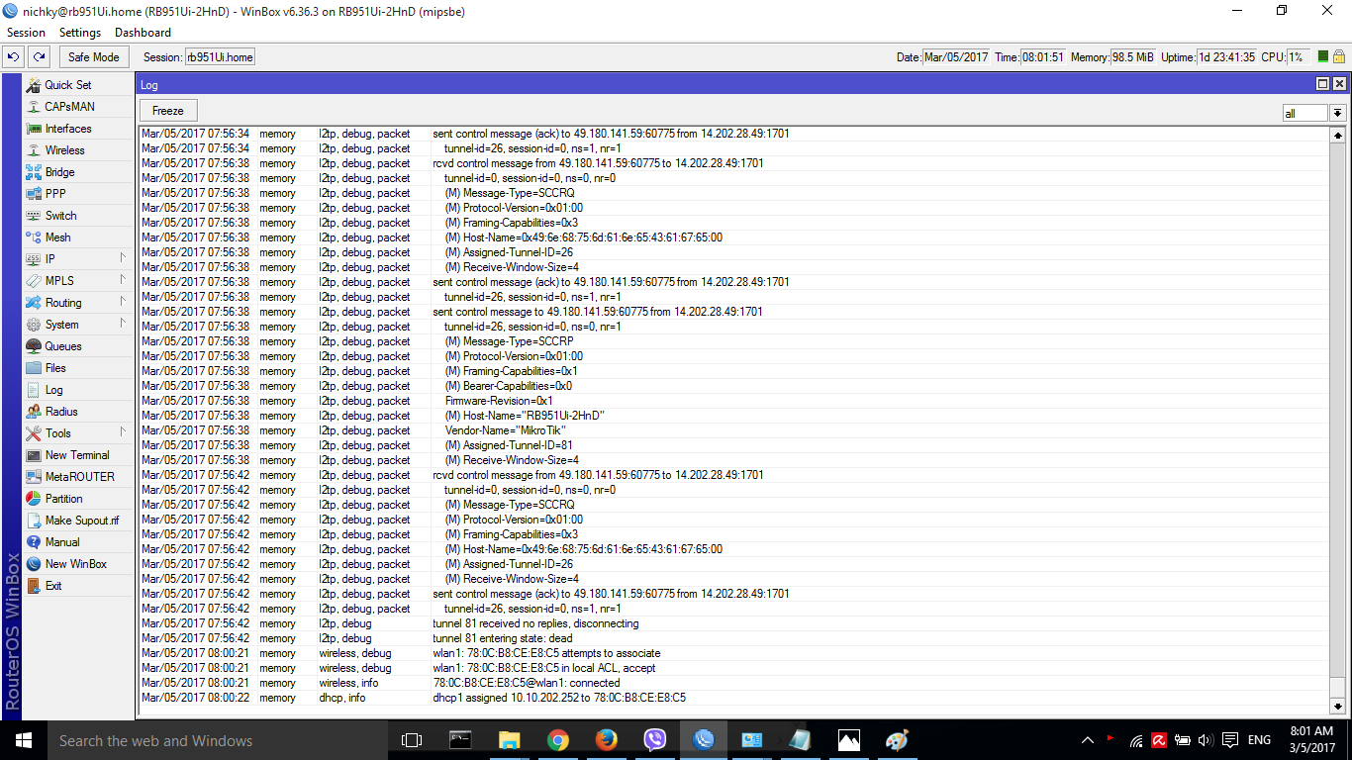The height and width of the screenshot is (760, 1352).
Task: Open the CAPsMAN manager
Action: pos(69,107)
